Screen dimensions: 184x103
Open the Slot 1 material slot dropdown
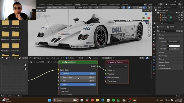[83, 58]
